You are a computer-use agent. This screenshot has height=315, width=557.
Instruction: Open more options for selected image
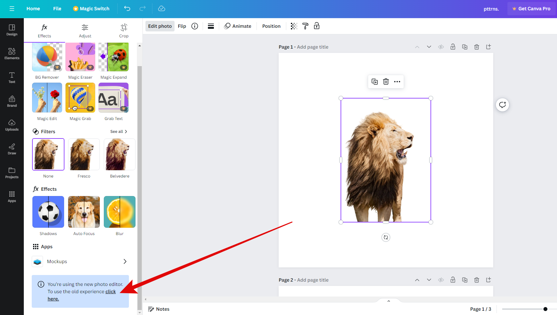tap(397, 82)
